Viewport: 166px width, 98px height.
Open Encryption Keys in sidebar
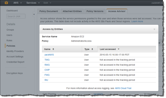pyautogui.click(x=15, y=73)
